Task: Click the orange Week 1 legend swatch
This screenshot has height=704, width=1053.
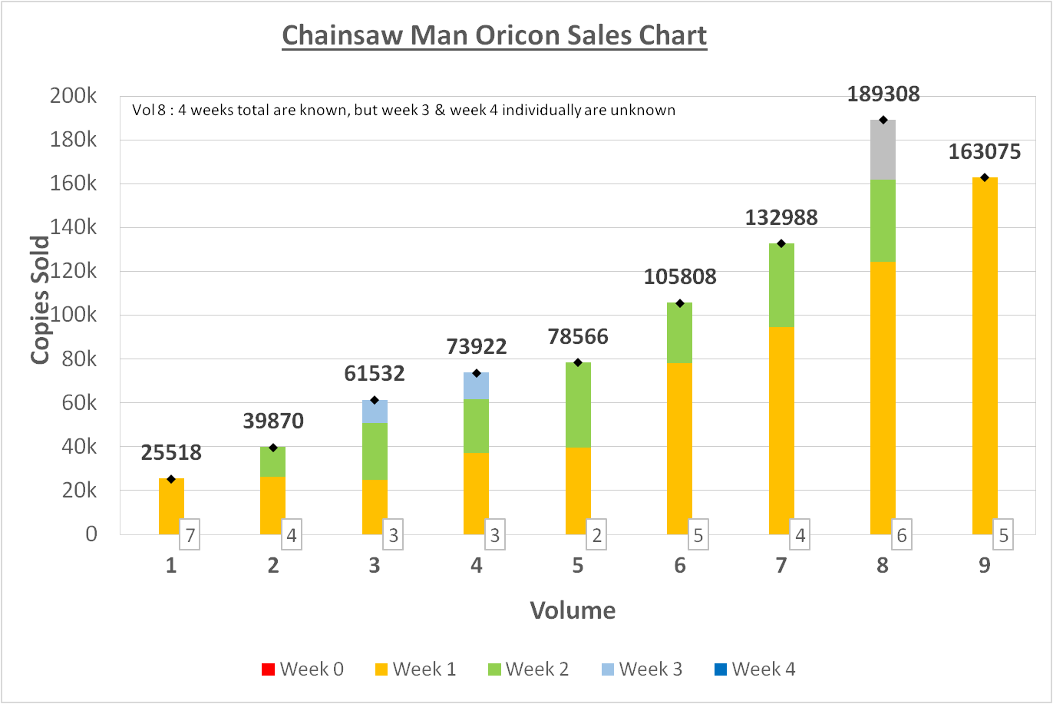Action: pyautogui.click(x=381, y=669)
